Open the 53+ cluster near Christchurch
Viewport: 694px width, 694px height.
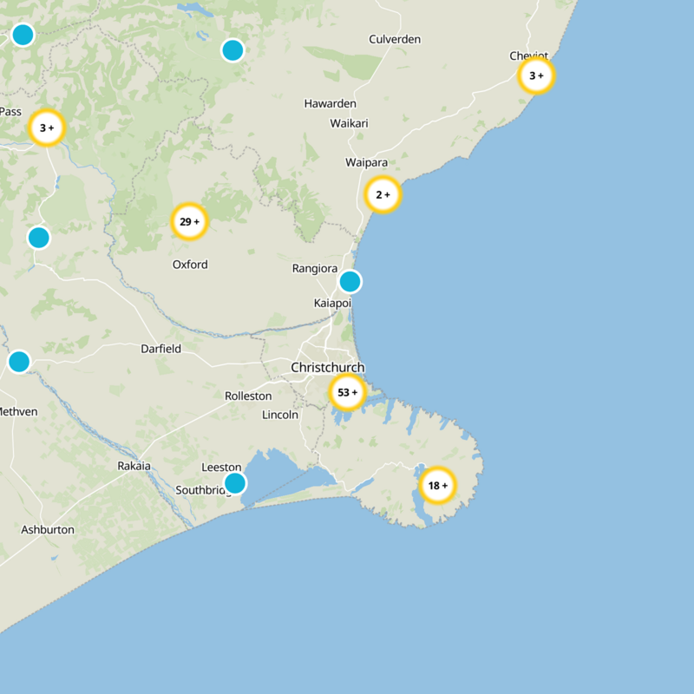click(x=348, y=392)
